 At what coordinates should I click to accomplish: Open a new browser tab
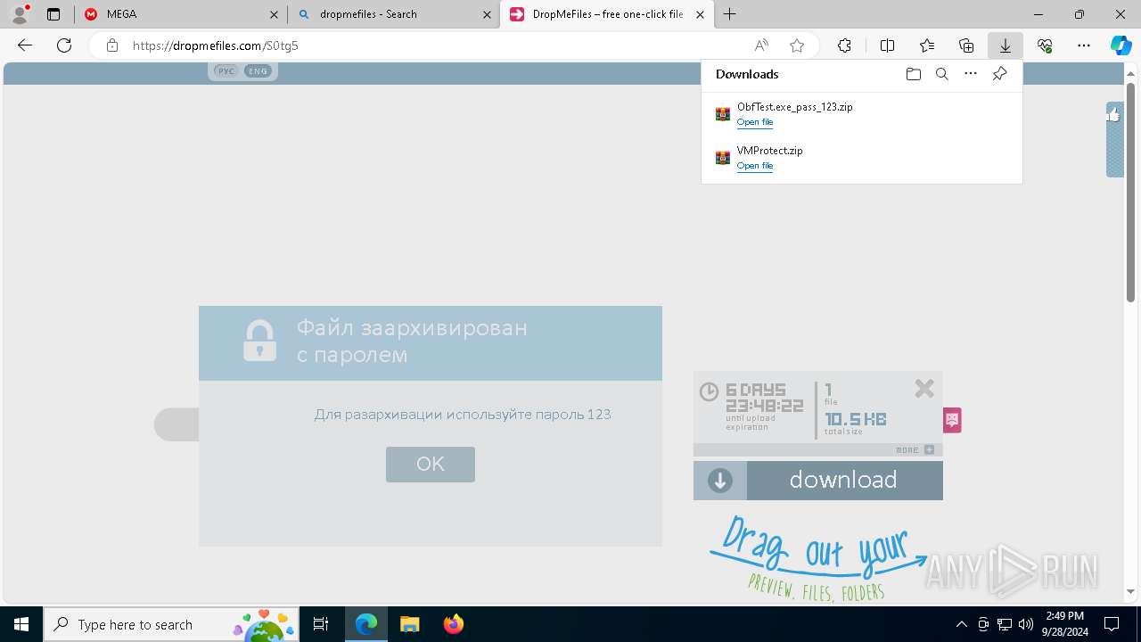pos(730,13)
